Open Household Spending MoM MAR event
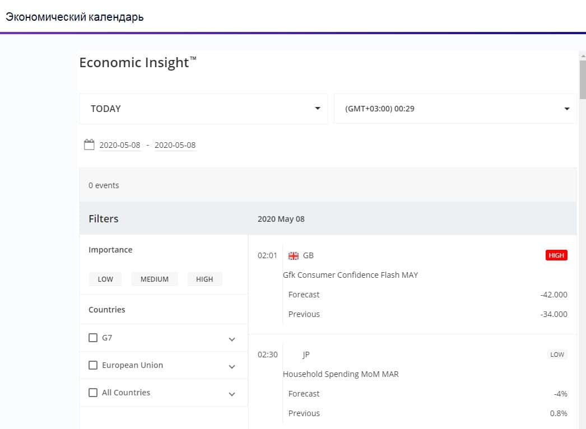Viewport: 586px width, 429px height. (x=341, y=374)
